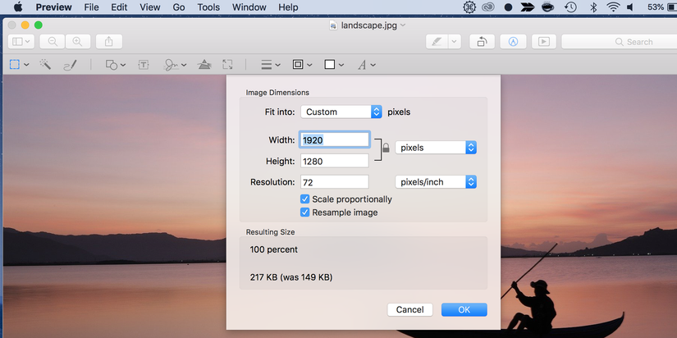This screenshot has width=677, height=338.
Task: Select the Highlight pen tool
Action: click(437, 42)
